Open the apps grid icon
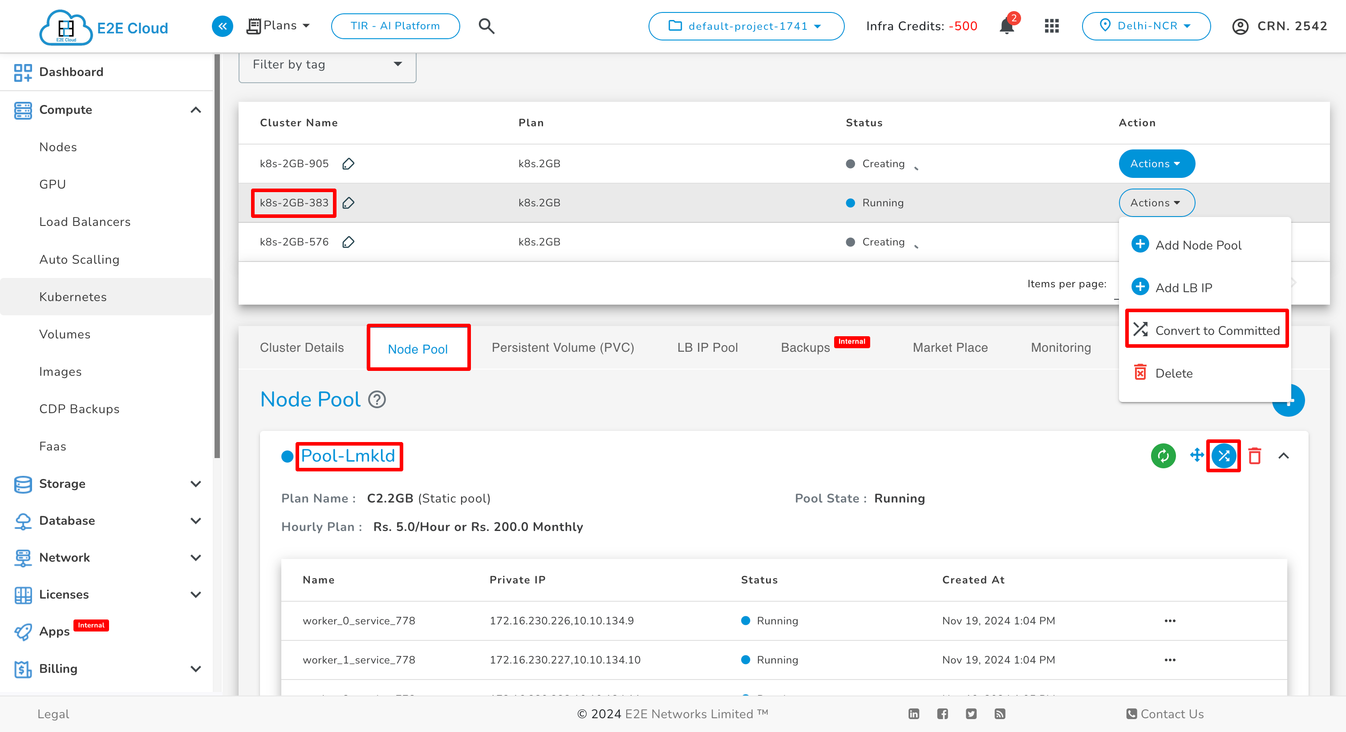1346x732 pixels. tap(1051, 26)
